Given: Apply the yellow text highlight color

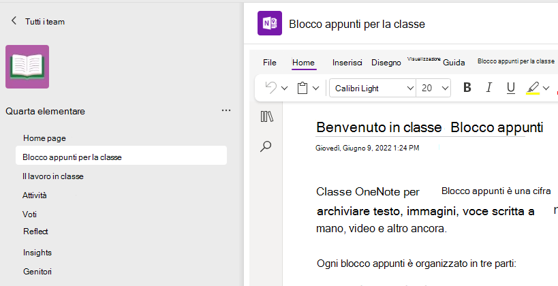Looking at the screenshot, I should (533, 88).
